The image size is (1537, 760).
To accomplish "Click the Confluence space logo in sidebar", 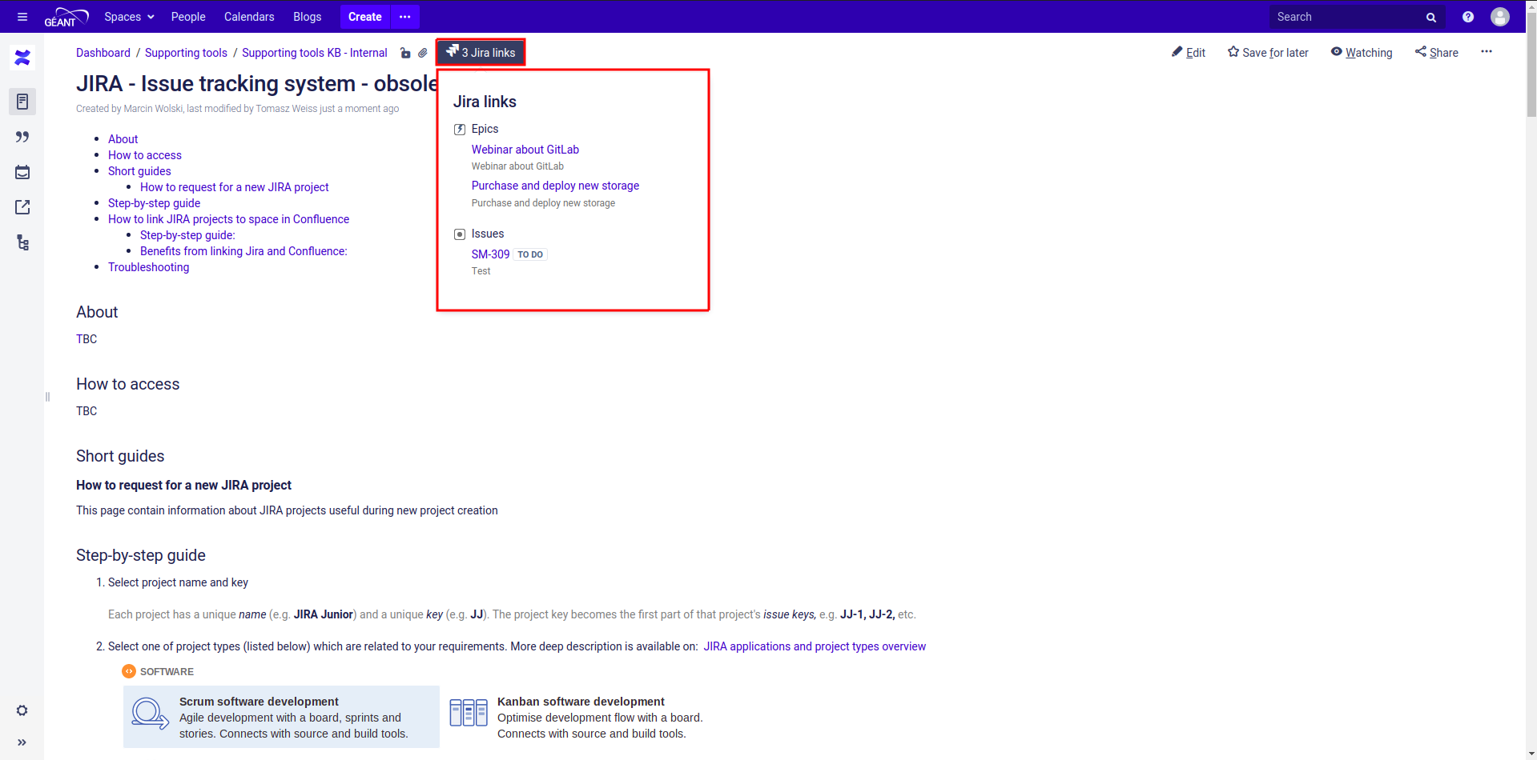I will 22,58.
